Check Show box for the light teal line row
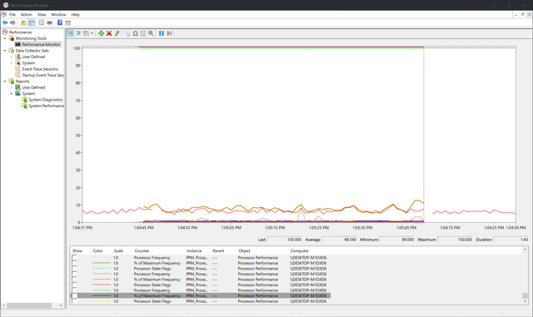533x317 pixels. click(x=74, y=269)
